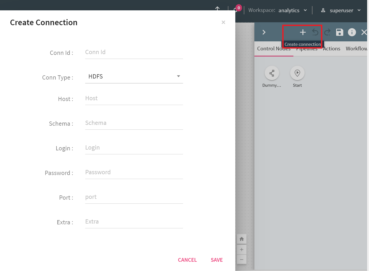The image size is (369, 271).
Task: Save workflow using the floppy disk icon
Action: pyautogui.click(x=340, y=32)
